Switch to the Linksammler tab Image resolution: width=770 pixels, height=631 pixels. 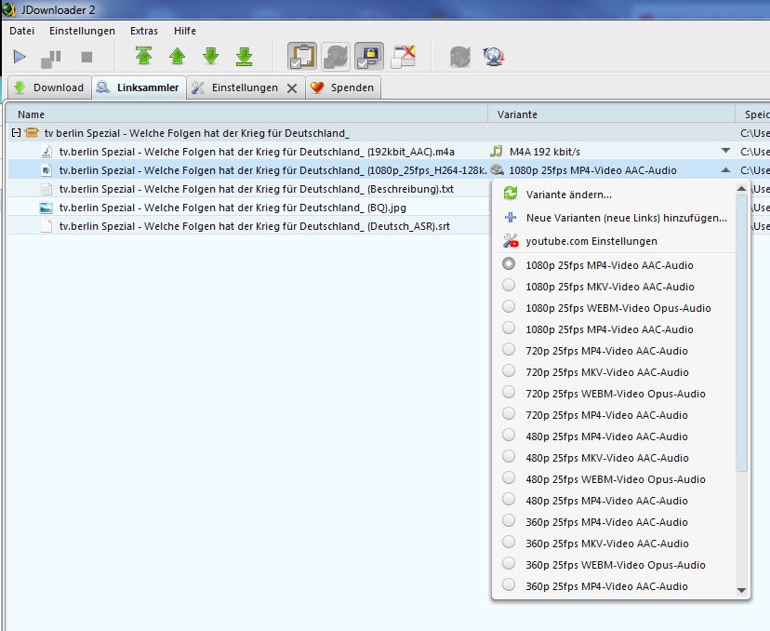[x=139, y=87]
